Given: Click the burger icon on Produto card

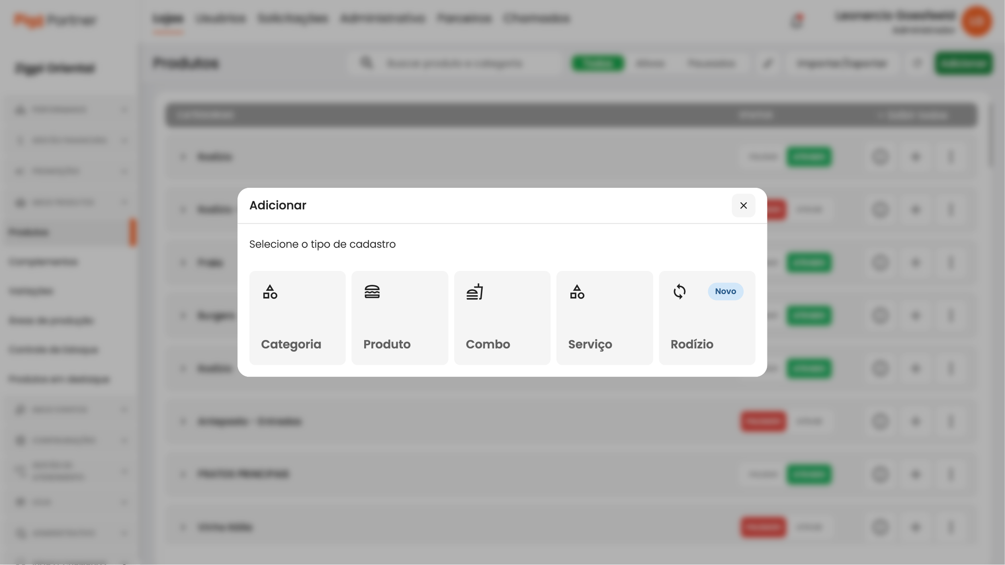Looking at the screenshot, I should pyautogui.click(x=372, y=292).
